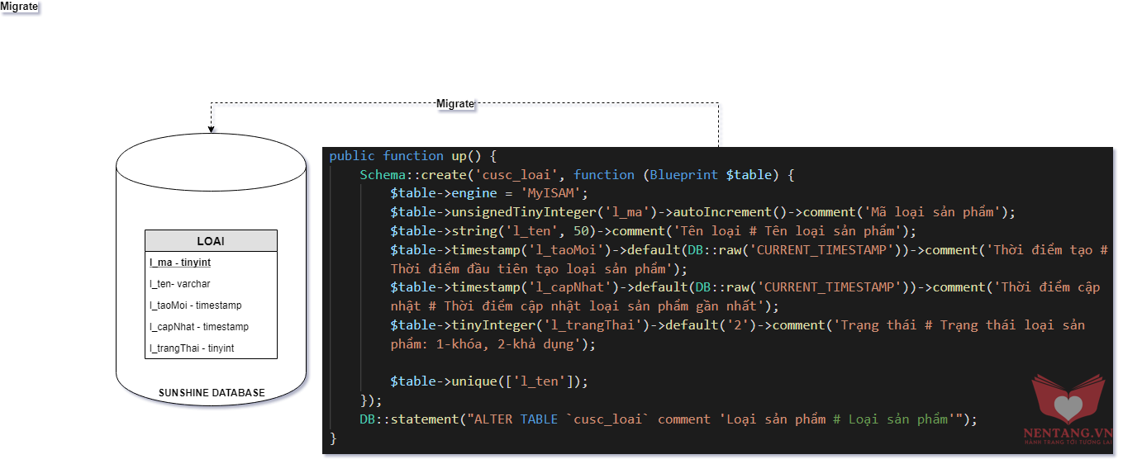Image resolution: width=1123 pixels, height=464 pixels.
Task: Select the SUNSHINE DATABASE label
Action: tap(212, 393)
